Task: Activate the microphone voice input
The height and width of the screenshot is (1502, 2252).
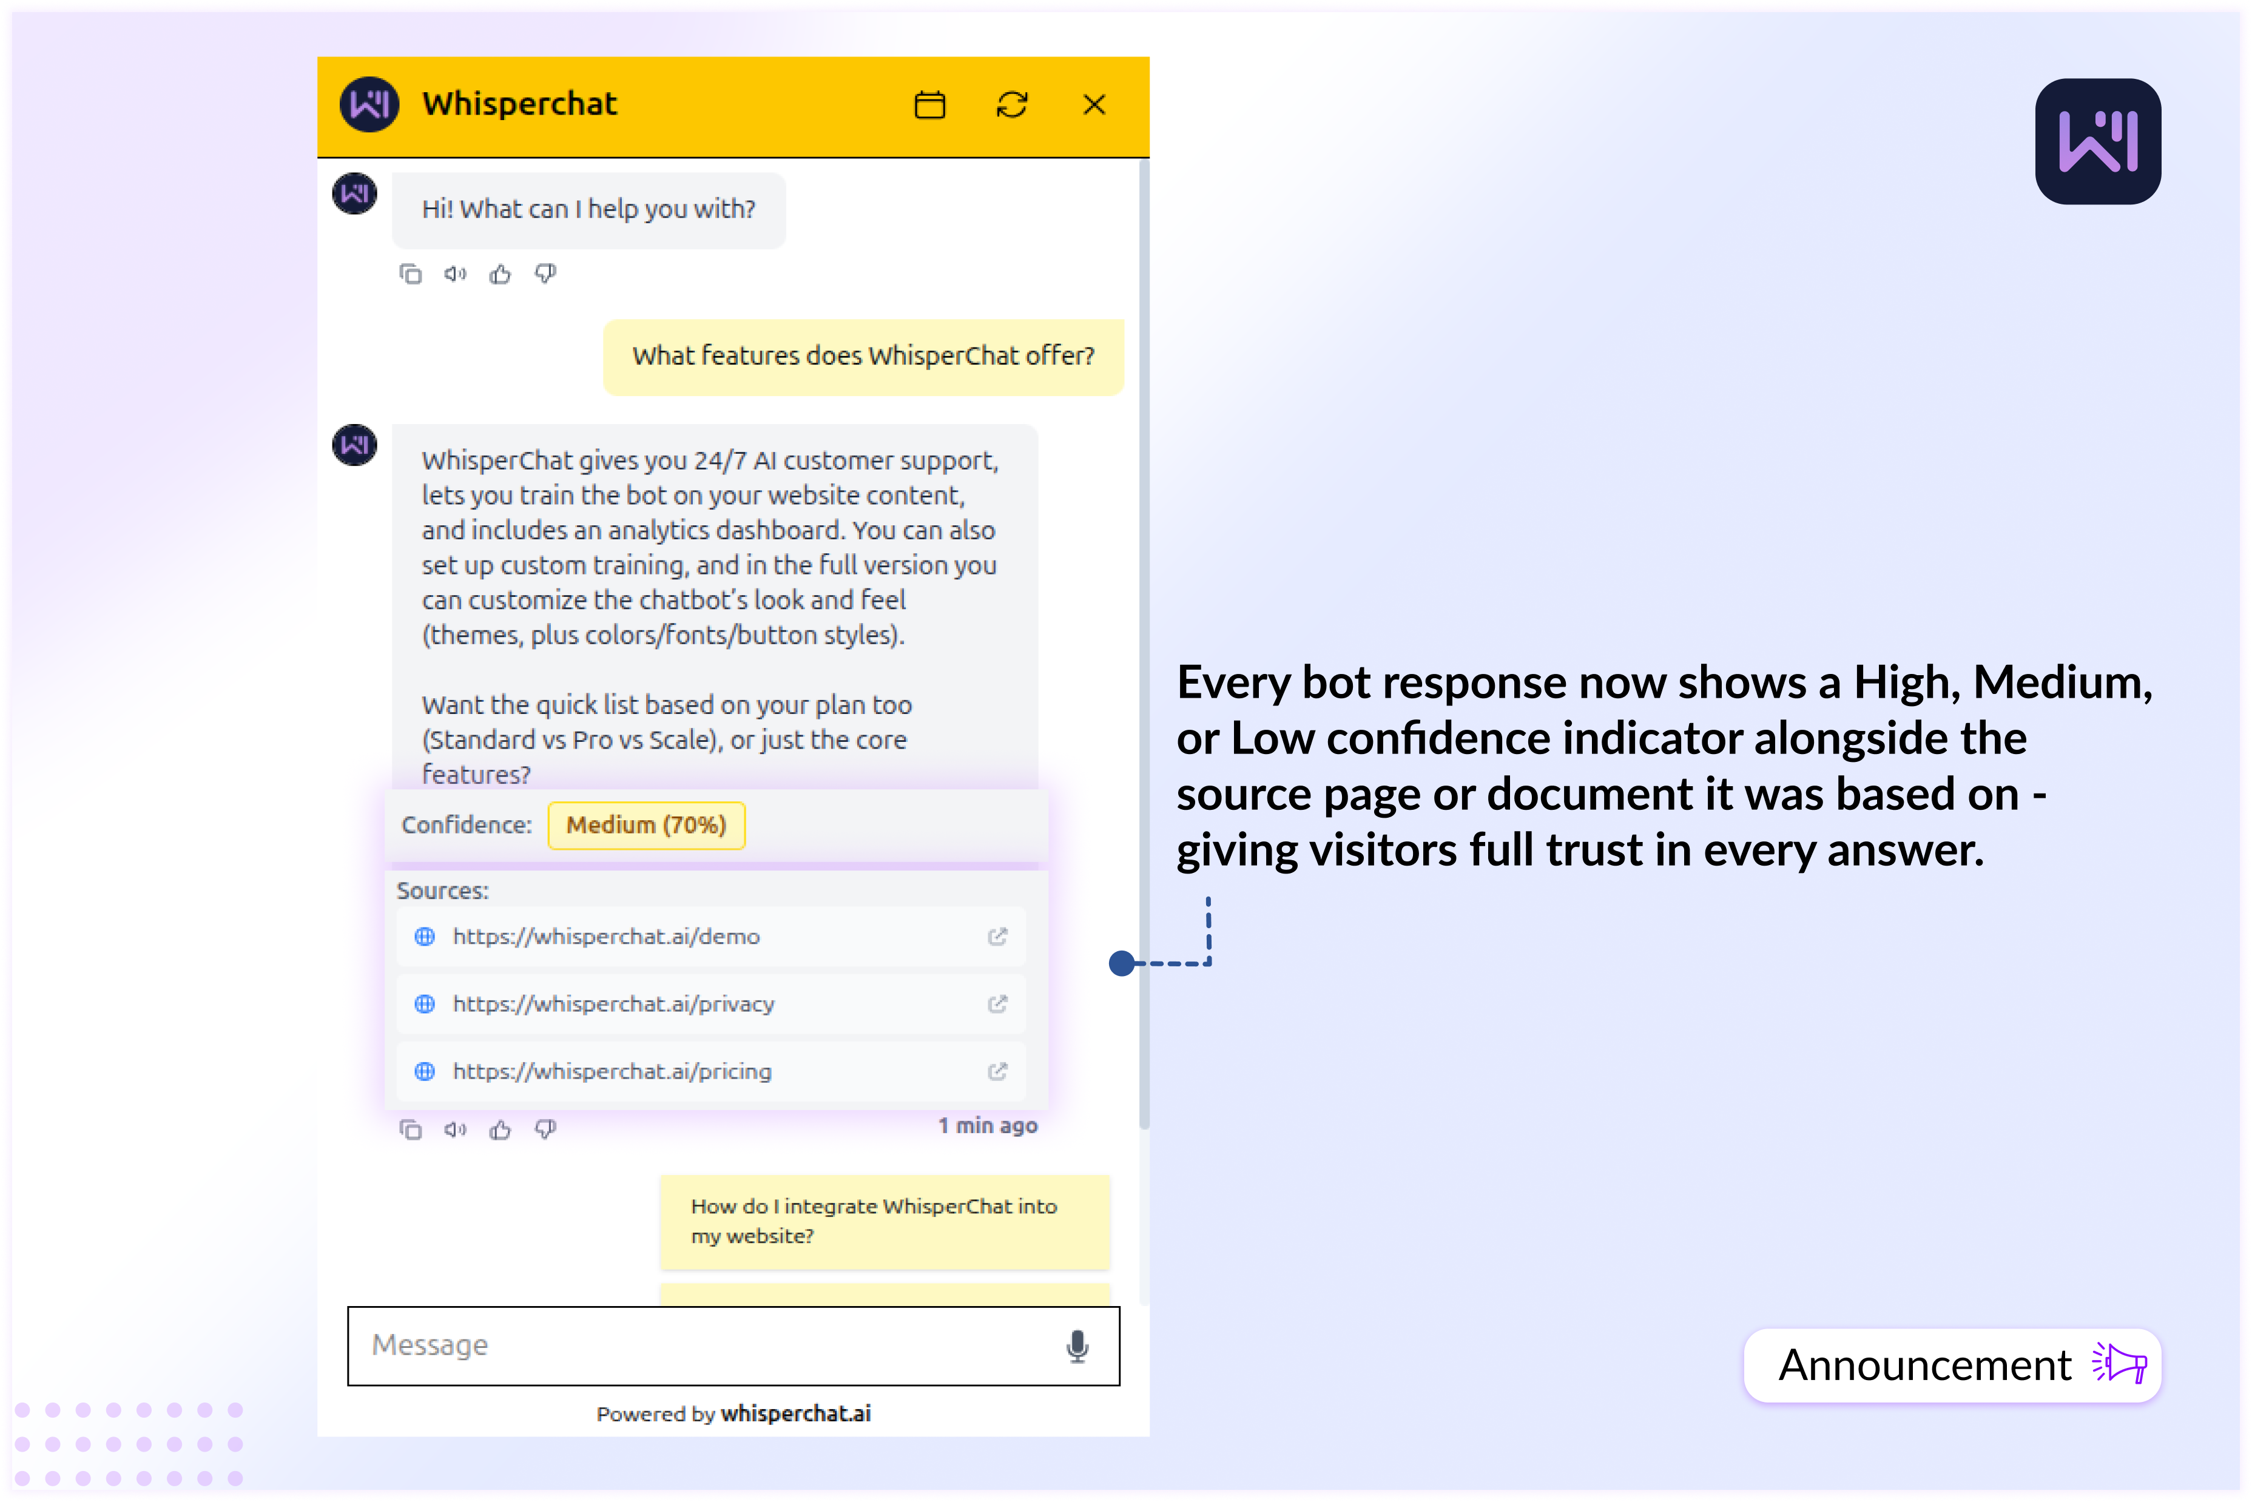Action: pyautogui.click(x=1077, y=1346)
